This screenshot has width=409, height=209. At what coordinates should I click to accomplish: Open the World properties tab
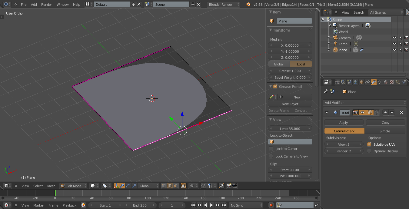pyautogui.click(x=355, y=82)
